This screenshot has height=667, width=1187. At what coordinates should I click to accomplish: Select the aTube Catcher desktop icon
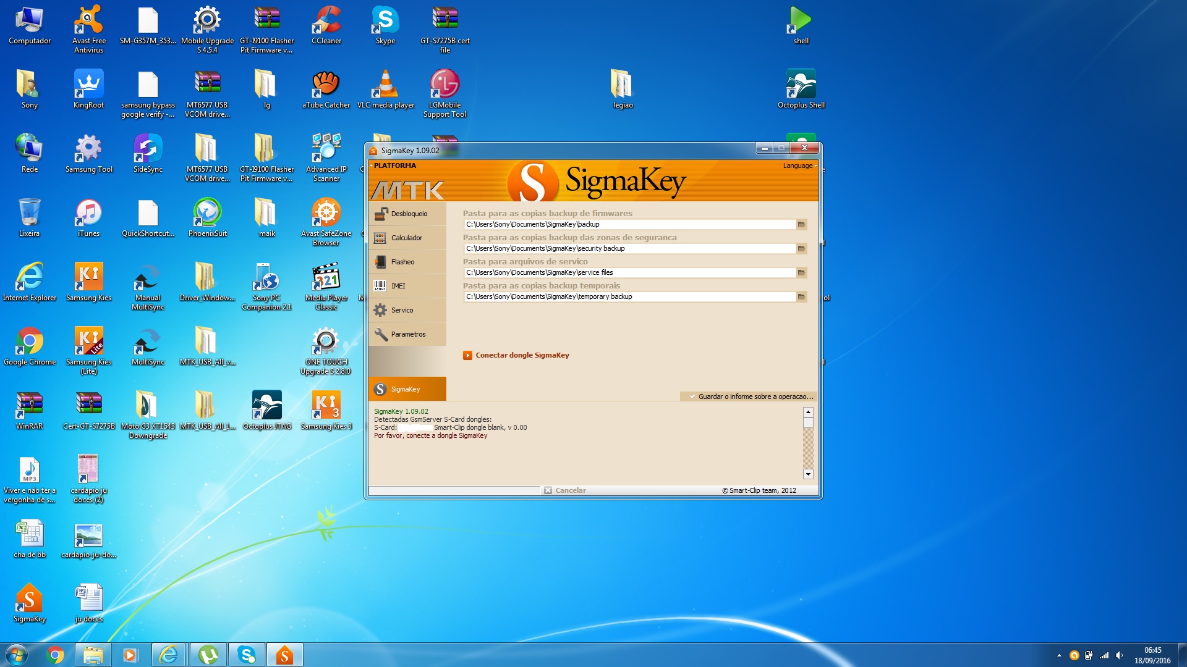click(326, 90)
